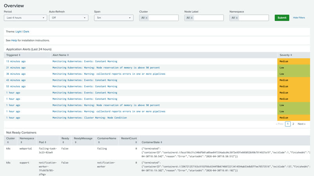Click the Node reservation of memory alert from 21 minutes ago
The image size is (314, 176).
point(106,68)
